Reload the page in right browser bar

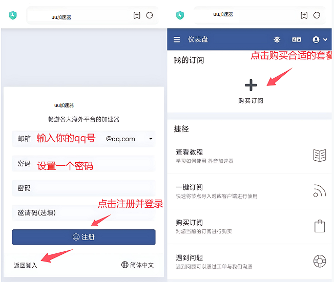pos(317,15)
